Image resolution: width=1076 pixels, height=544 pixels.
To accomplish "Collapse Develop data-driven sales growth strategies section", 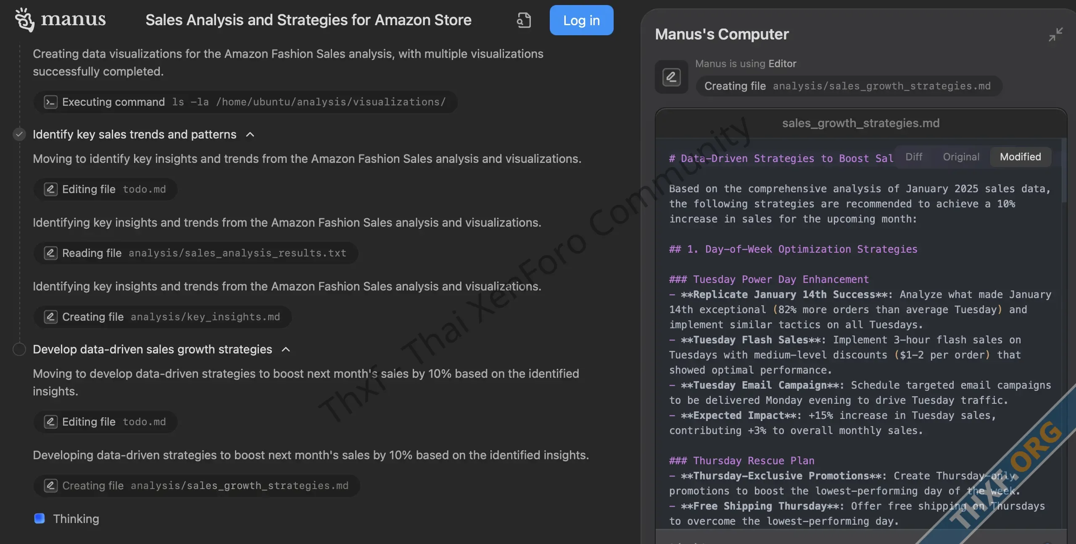I will tap(286, 349).
